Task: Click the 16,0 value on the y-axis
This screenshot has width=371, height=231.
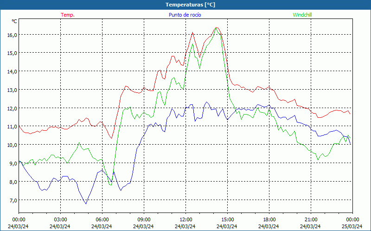Action: coord(13,35)
